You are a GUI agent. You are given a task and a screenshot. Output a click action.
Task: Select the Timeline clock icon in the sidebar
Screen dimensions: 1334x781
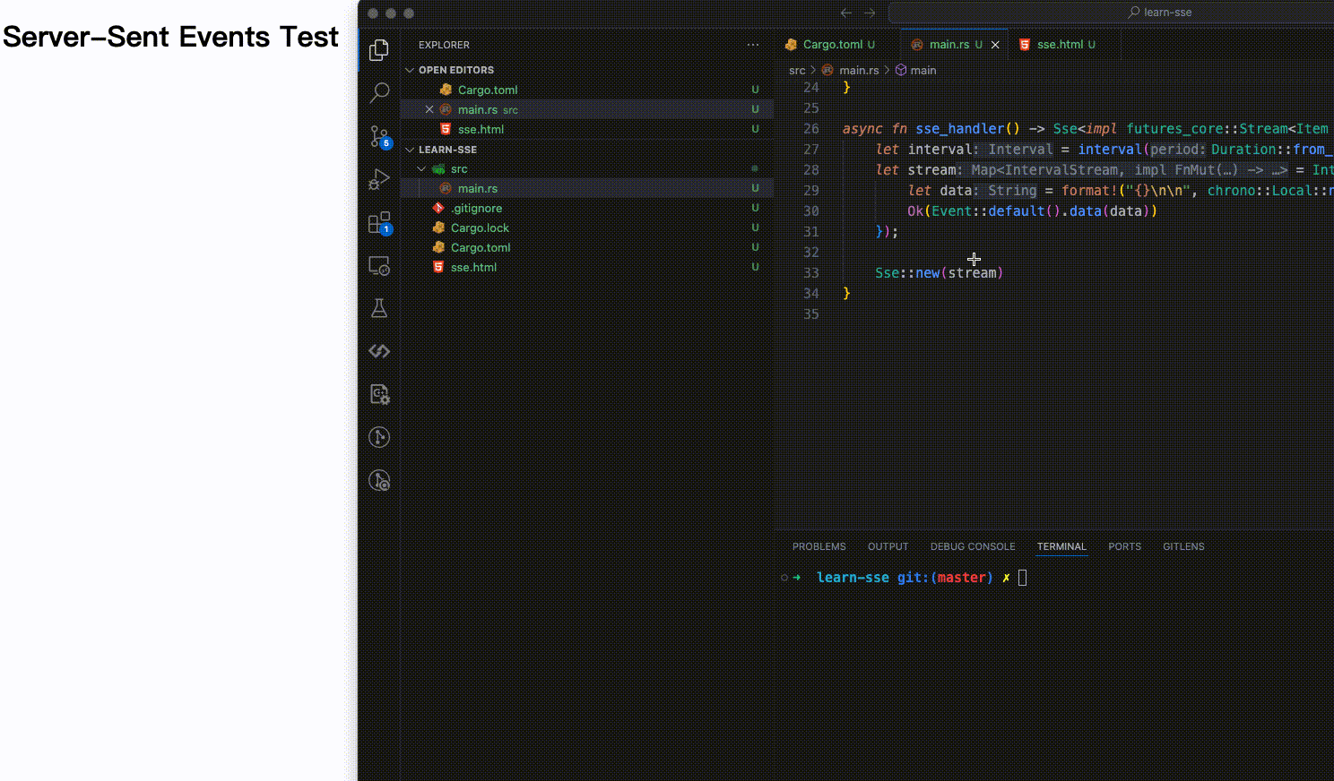pyautogui.click(x=379, y=437)
